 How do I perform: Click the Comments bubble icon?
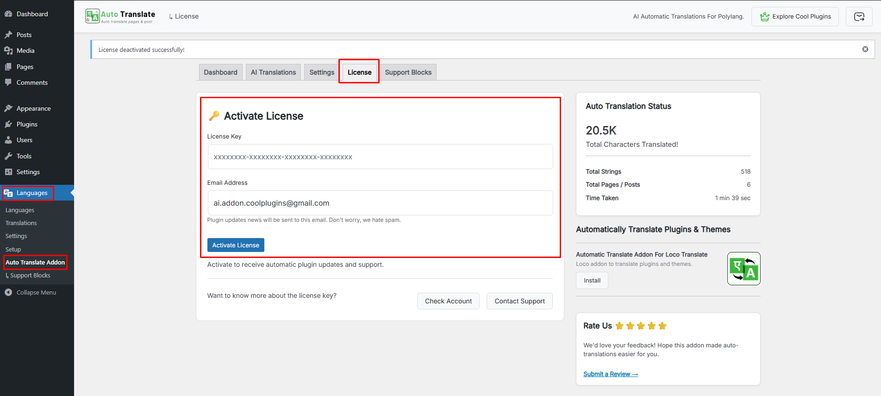(8, 82)
